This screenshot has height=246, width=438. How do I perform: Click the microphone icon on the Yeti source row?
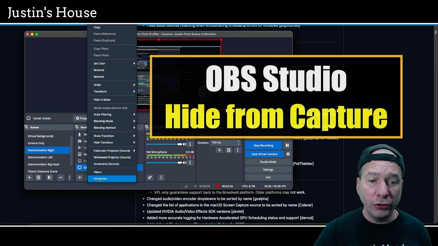(x=80, y=135)
